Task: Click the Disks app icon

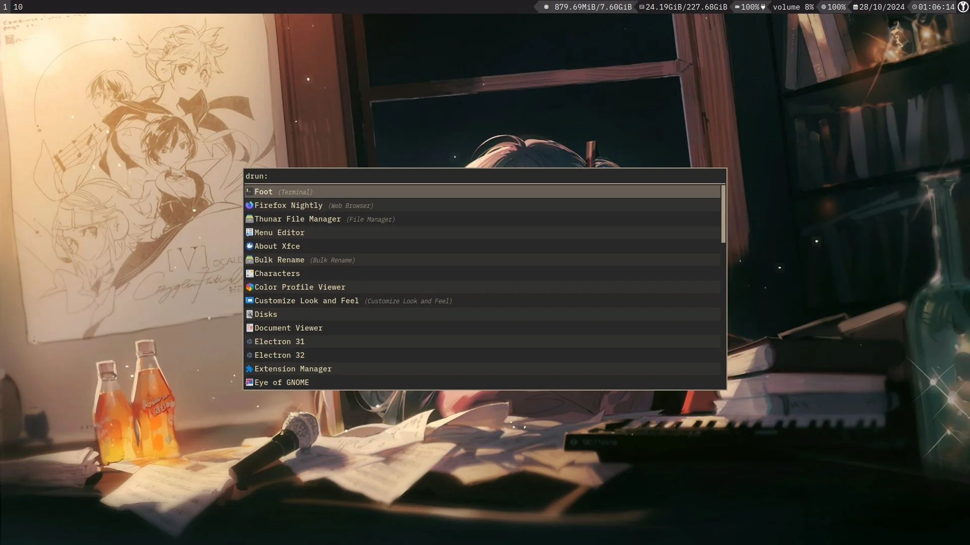Action: [x=249, y=314]
